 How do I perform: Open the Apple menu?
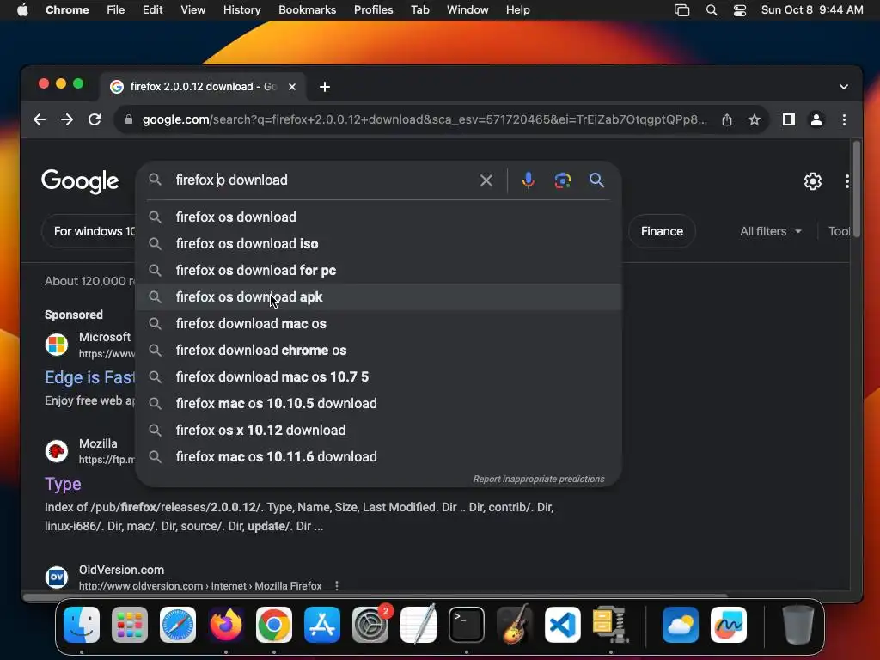pyautogui.click(x=22, y=10)
